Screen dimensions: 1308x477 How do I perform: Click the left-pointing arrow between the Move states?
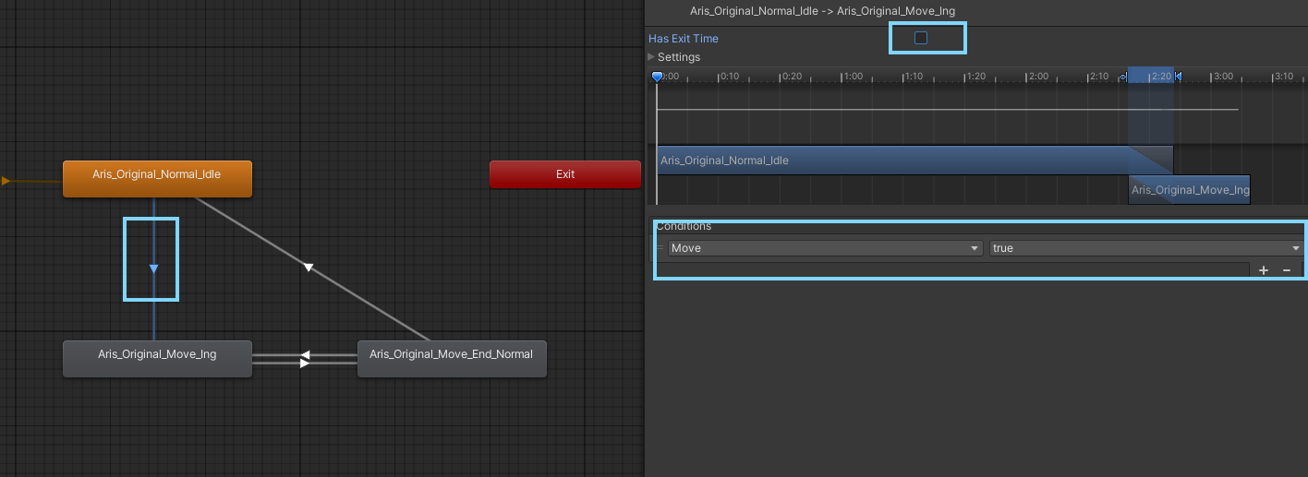[x=304, y=354]
